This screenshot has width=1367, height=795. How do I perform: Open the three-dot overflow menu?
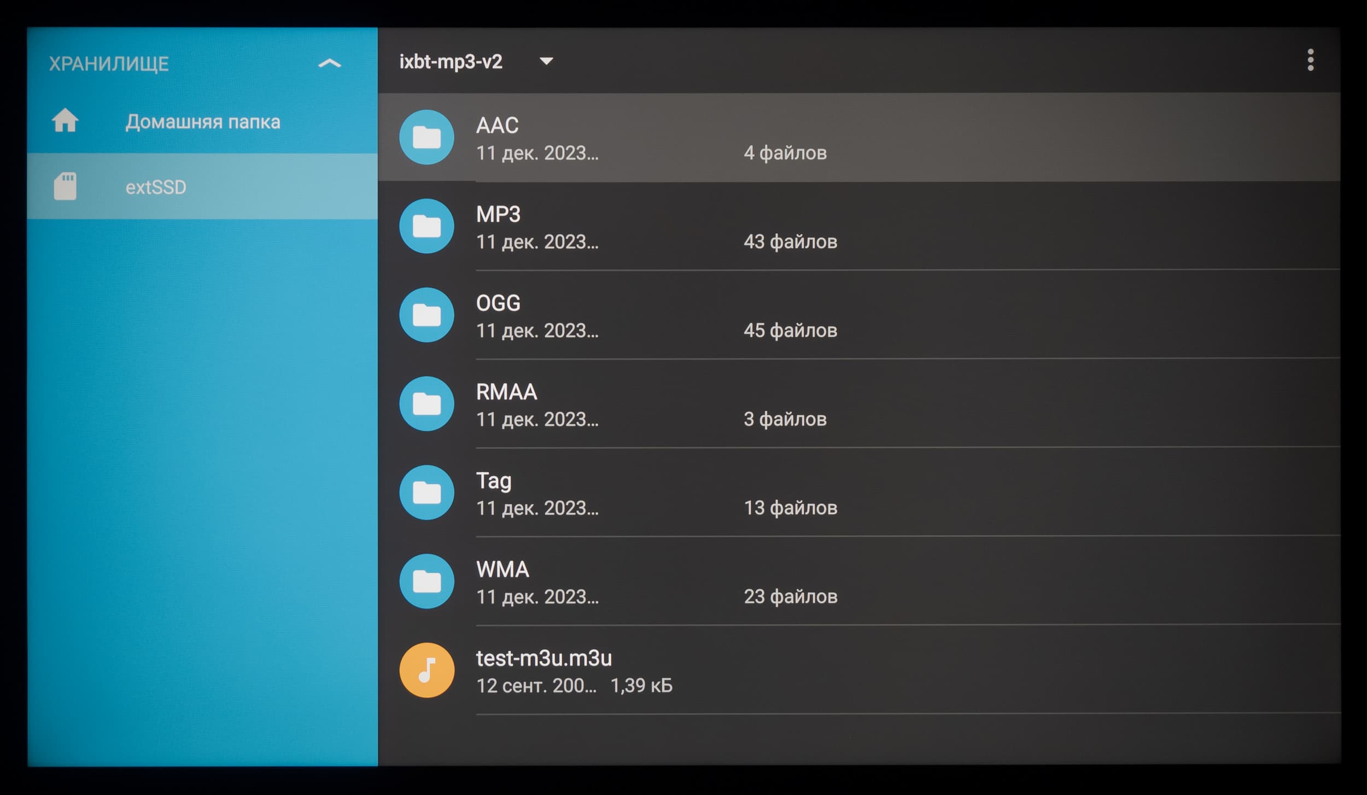click(x=1310, y=60)
